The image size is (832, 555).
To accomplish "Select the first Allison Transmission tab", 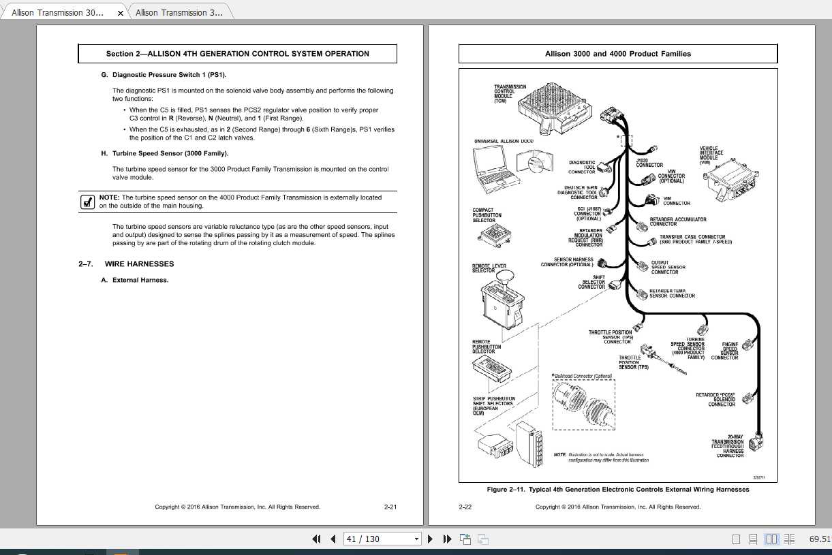I will 58,12.
